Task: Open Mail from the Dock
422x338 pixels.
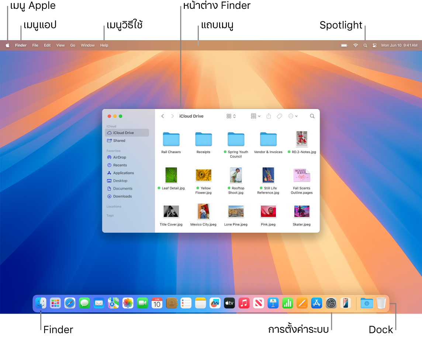Action: point(98,303)
